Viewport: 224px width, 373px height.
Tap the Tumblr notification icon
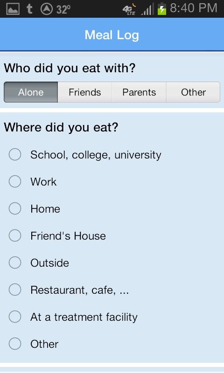29,9
